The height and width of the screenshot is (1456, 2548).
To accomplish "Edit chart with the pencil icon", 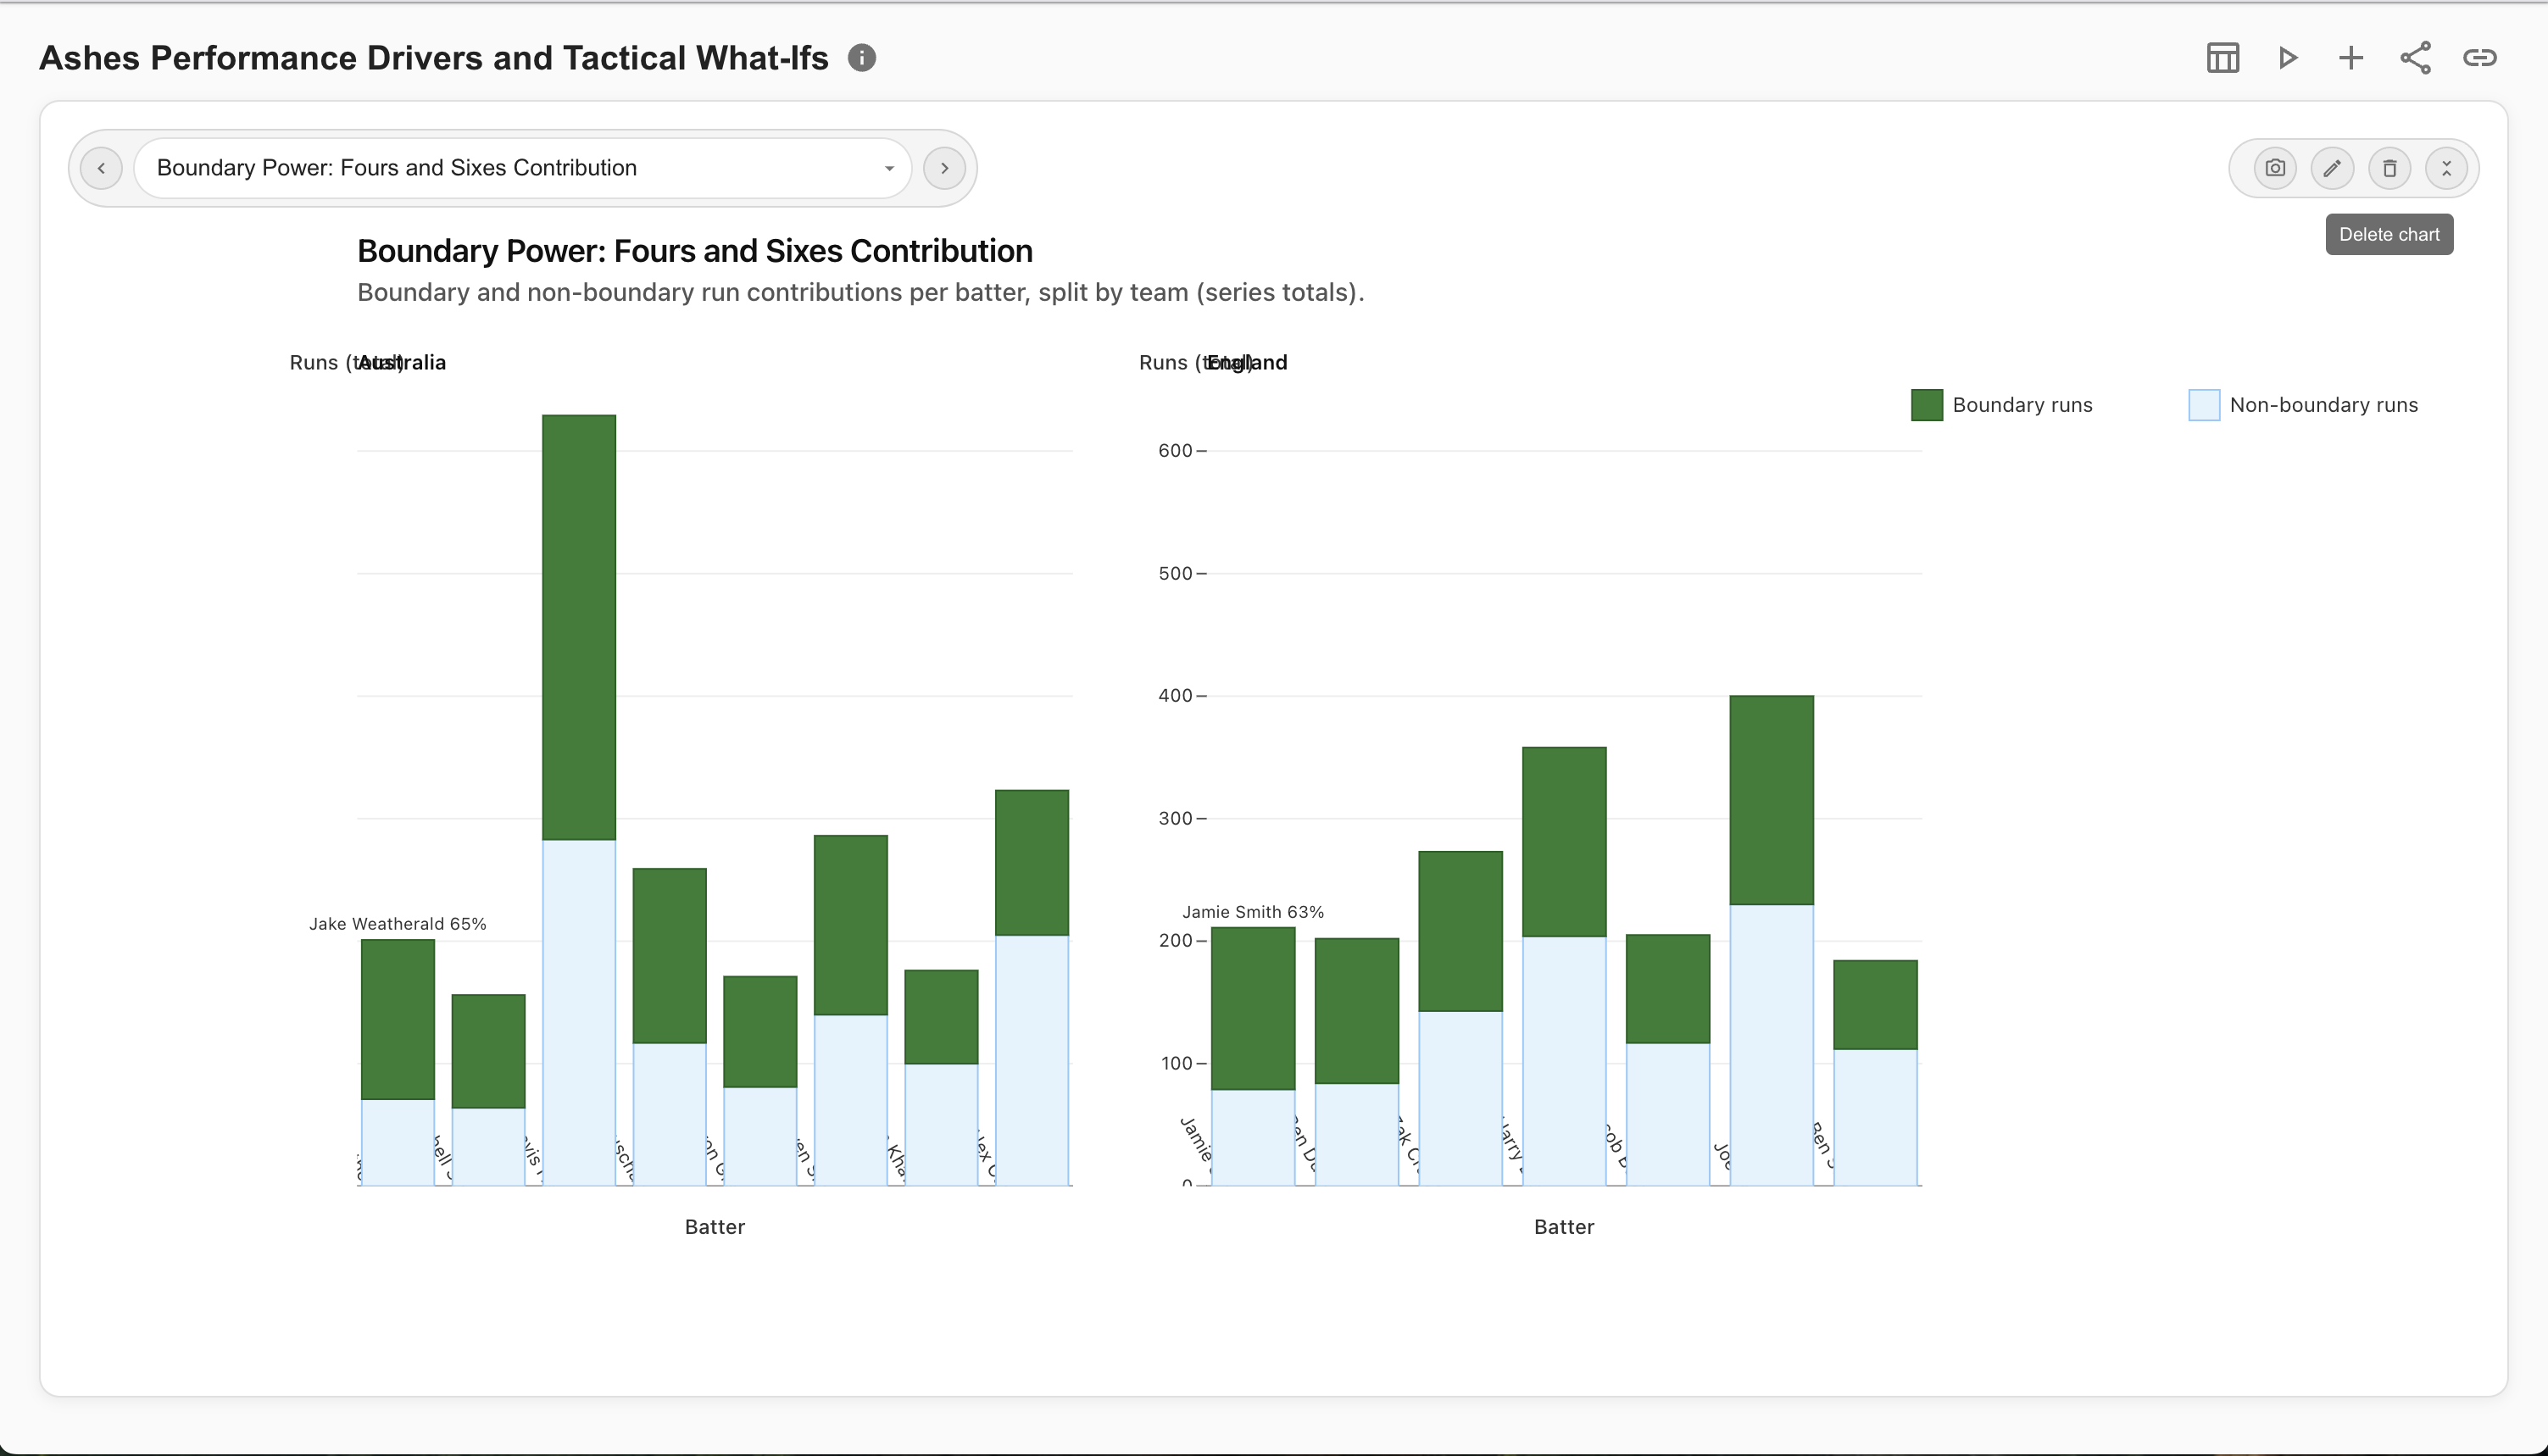I will coord(2332,168).
